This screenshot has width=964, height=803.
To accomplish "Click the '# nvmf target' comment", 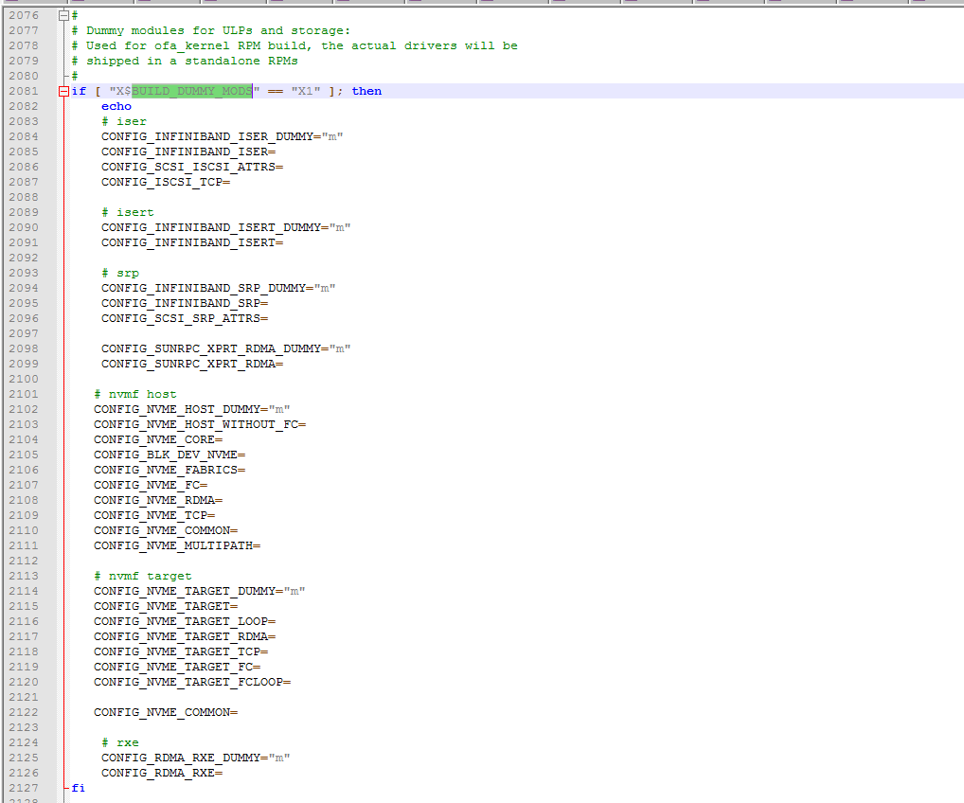I will 143,576.
